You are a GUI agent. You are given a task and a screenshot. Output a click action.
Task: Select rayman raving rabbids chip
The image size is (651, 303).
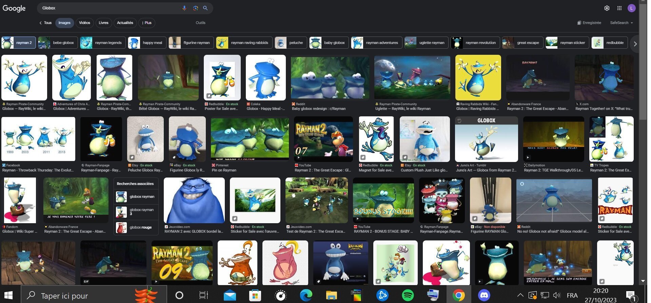point(244,43)
